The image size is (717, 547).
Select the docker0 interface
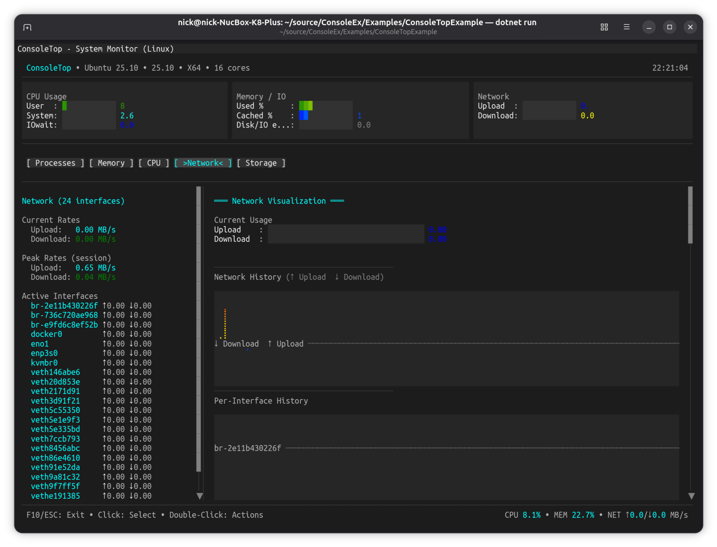click(46, 334)
